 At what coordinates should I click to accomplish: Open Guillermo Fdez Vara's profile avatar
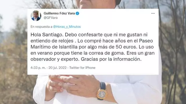coord(36,16)
